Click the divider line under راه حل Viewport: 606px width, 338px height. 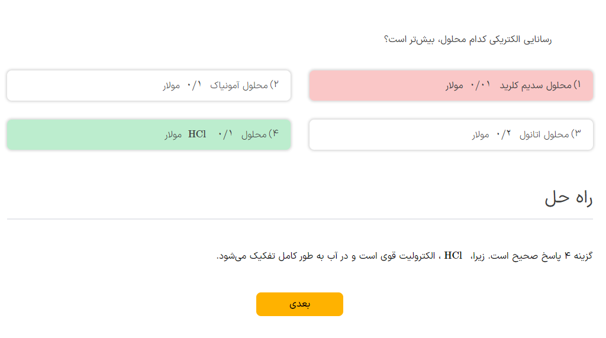(299, 219)
